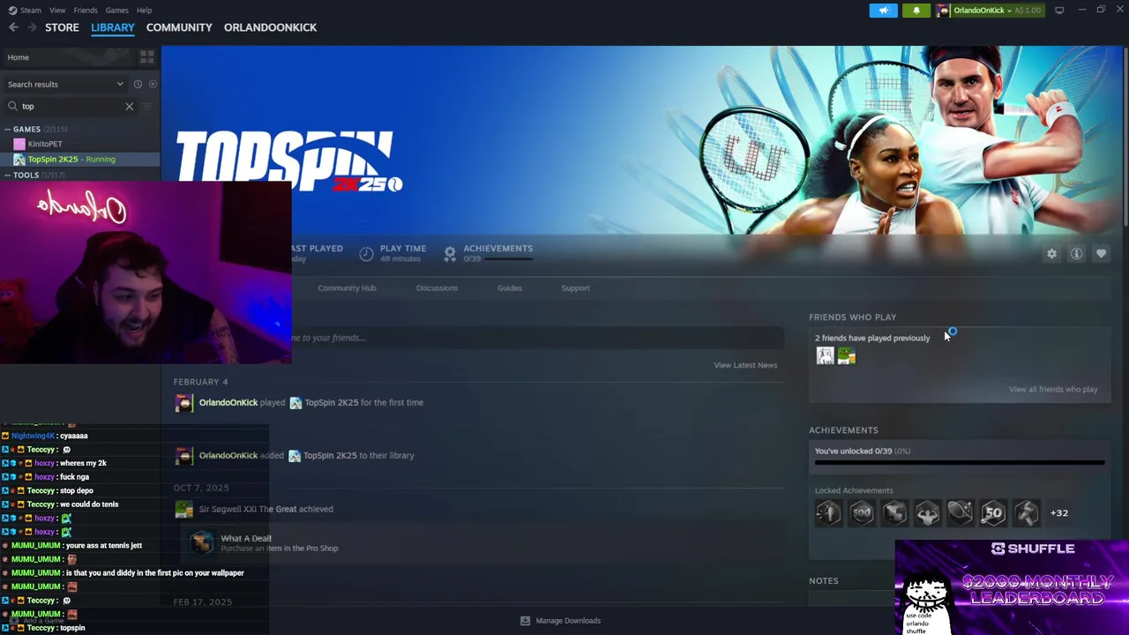1129x635 pixels.
Task: Go to the COMMUNITY tab
Action: click(x=179, y=27)
